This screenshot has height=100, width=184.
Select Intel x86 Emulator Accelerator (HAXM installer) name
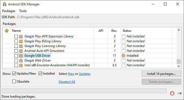(x=57, y=65)
